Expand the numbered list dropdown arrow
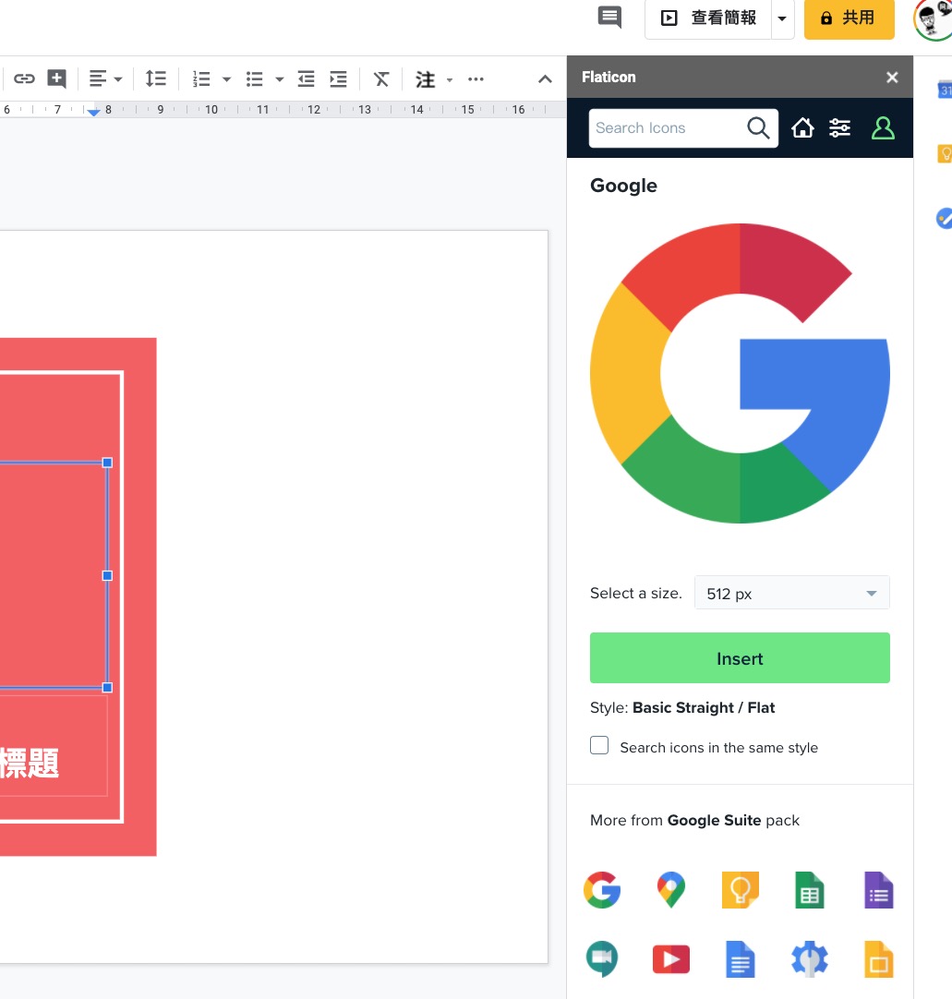This screenshot has width=952, height=999. [x=226, y=80]
